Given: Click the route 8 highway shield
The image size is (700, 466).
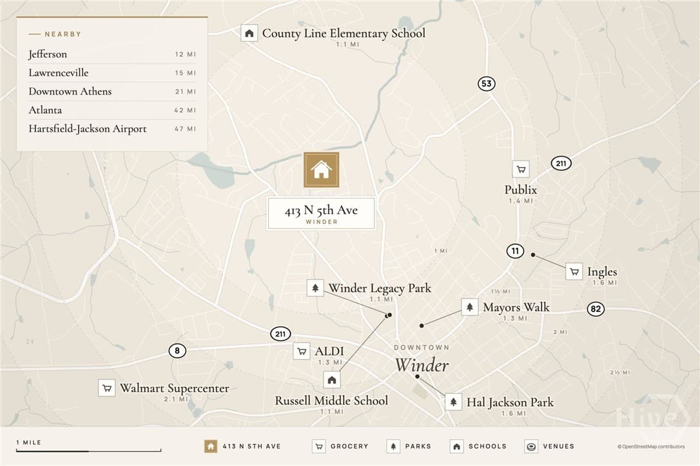Looking at the screenshot, I should coord(177,351).
